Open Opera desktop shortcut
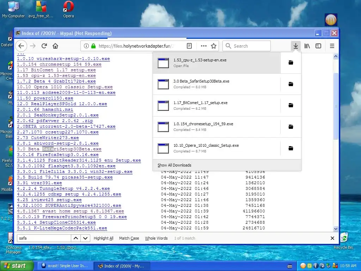The width and height of the screenshot is (361, 271). (x=68, y=10)
